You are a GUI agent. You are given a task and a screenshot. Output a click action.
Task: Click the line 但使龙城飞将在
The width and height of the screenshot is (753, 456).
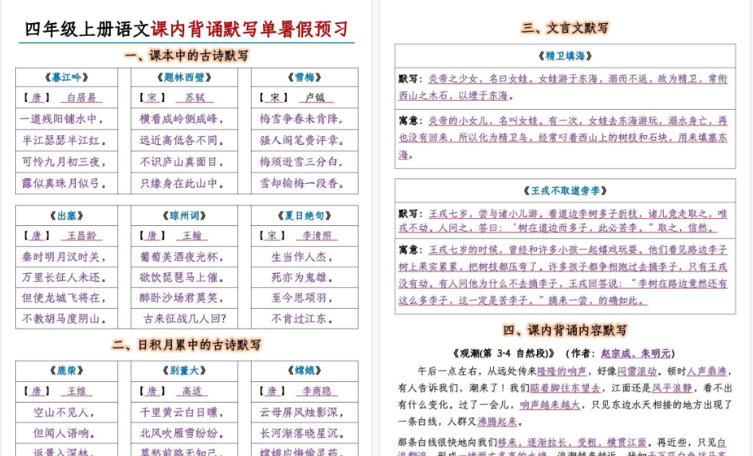point(64,298)
